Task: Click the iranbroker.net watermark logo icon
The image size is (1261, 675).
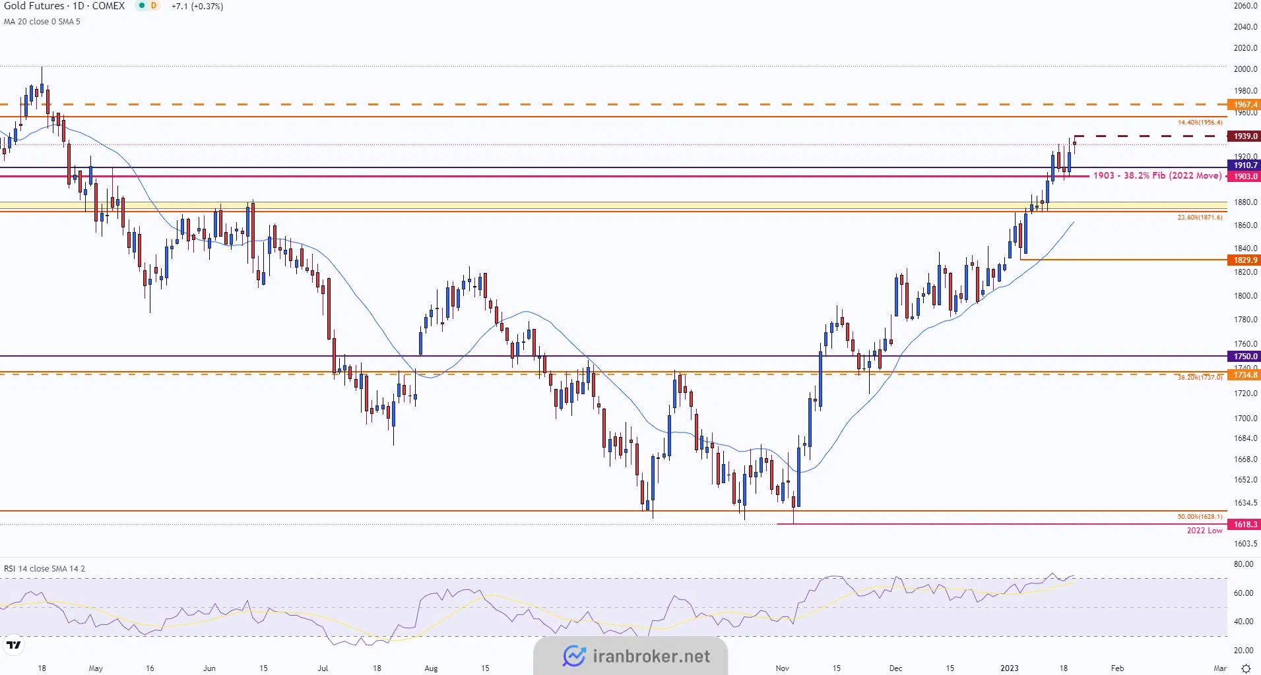Action: 574,656
